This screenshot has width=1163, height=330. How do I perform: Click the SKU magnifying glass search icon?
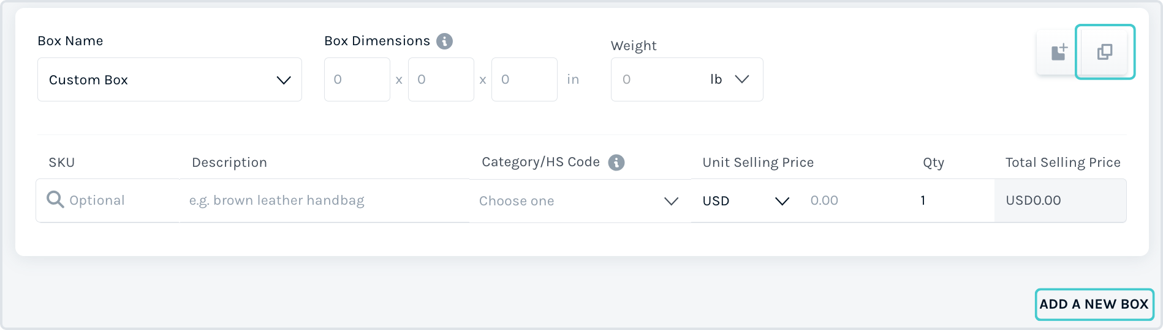click(x=55, y=200)
